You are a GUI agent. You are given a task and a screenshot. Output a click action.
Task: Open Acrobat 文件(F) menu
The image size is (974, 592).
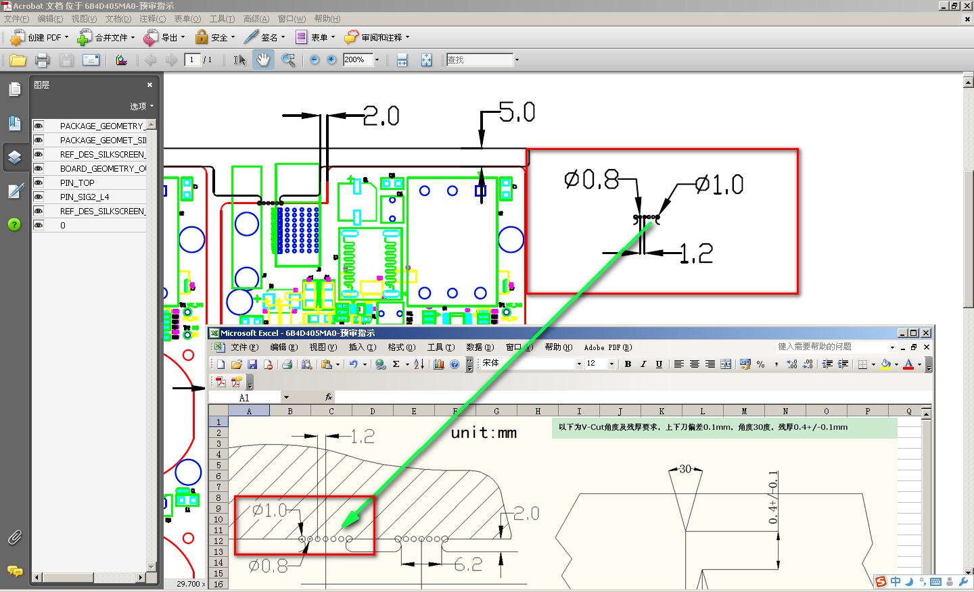17,19
